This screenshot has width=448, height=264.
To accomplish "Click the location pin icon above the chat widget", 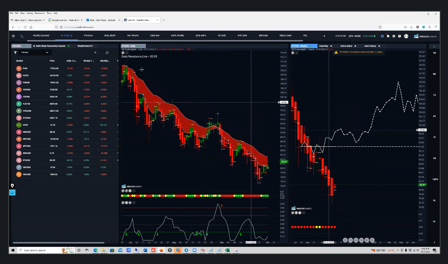I will point(12,186).
